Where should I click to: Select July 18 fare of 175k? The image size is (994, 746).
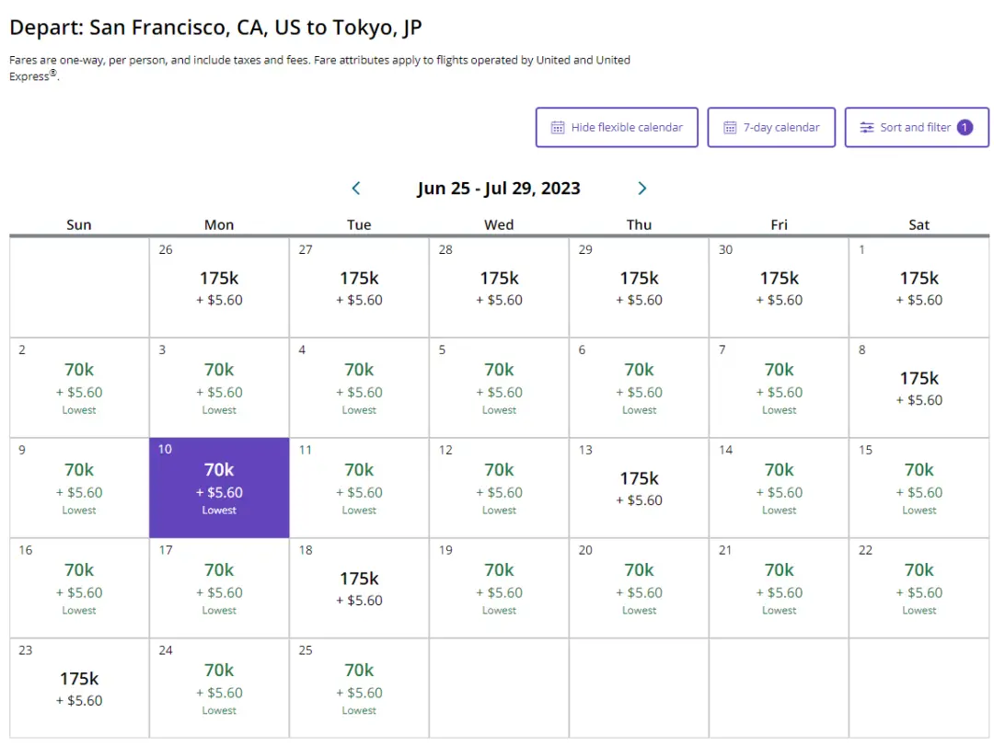coord(360,588)
